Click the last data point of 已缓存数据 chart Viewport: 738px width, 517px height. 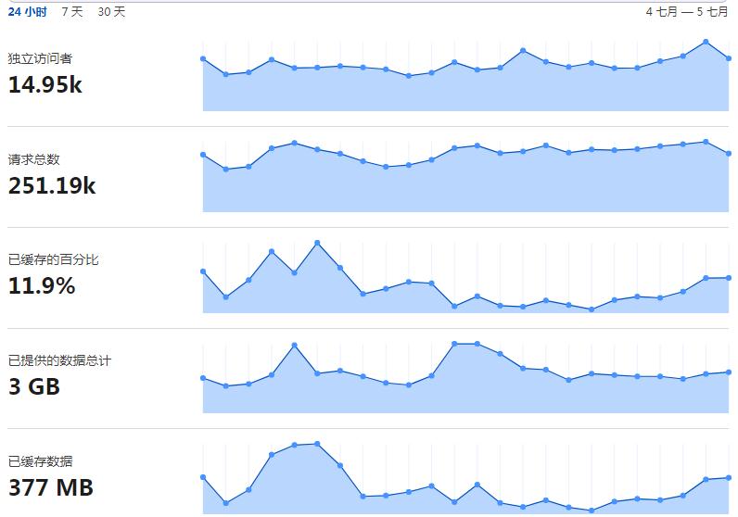[729, 478]
